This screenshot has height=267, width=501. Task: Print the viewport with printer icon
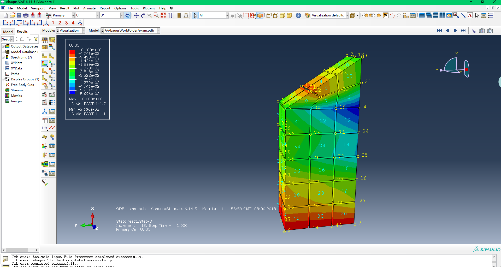tap(26, 15)
